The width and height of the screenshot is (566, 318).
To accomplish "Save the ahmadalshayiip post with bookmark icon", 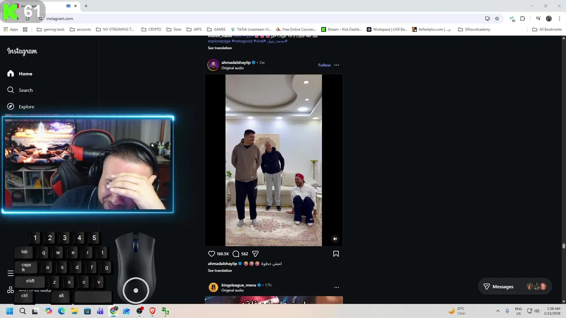I will coord(336,254).
